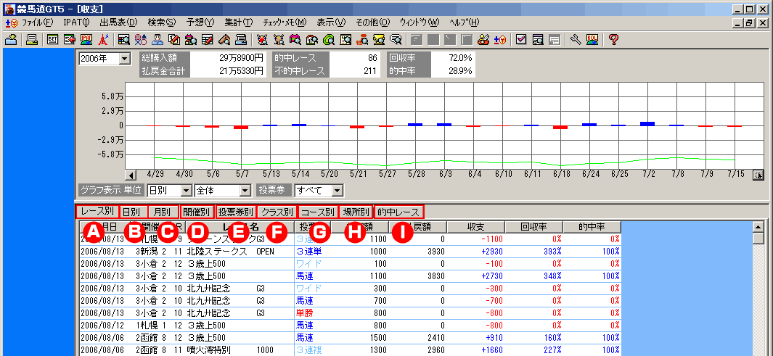773x356 pixels.
Task: Select the 投票券別 tab
Action: (x=236, y=212)
